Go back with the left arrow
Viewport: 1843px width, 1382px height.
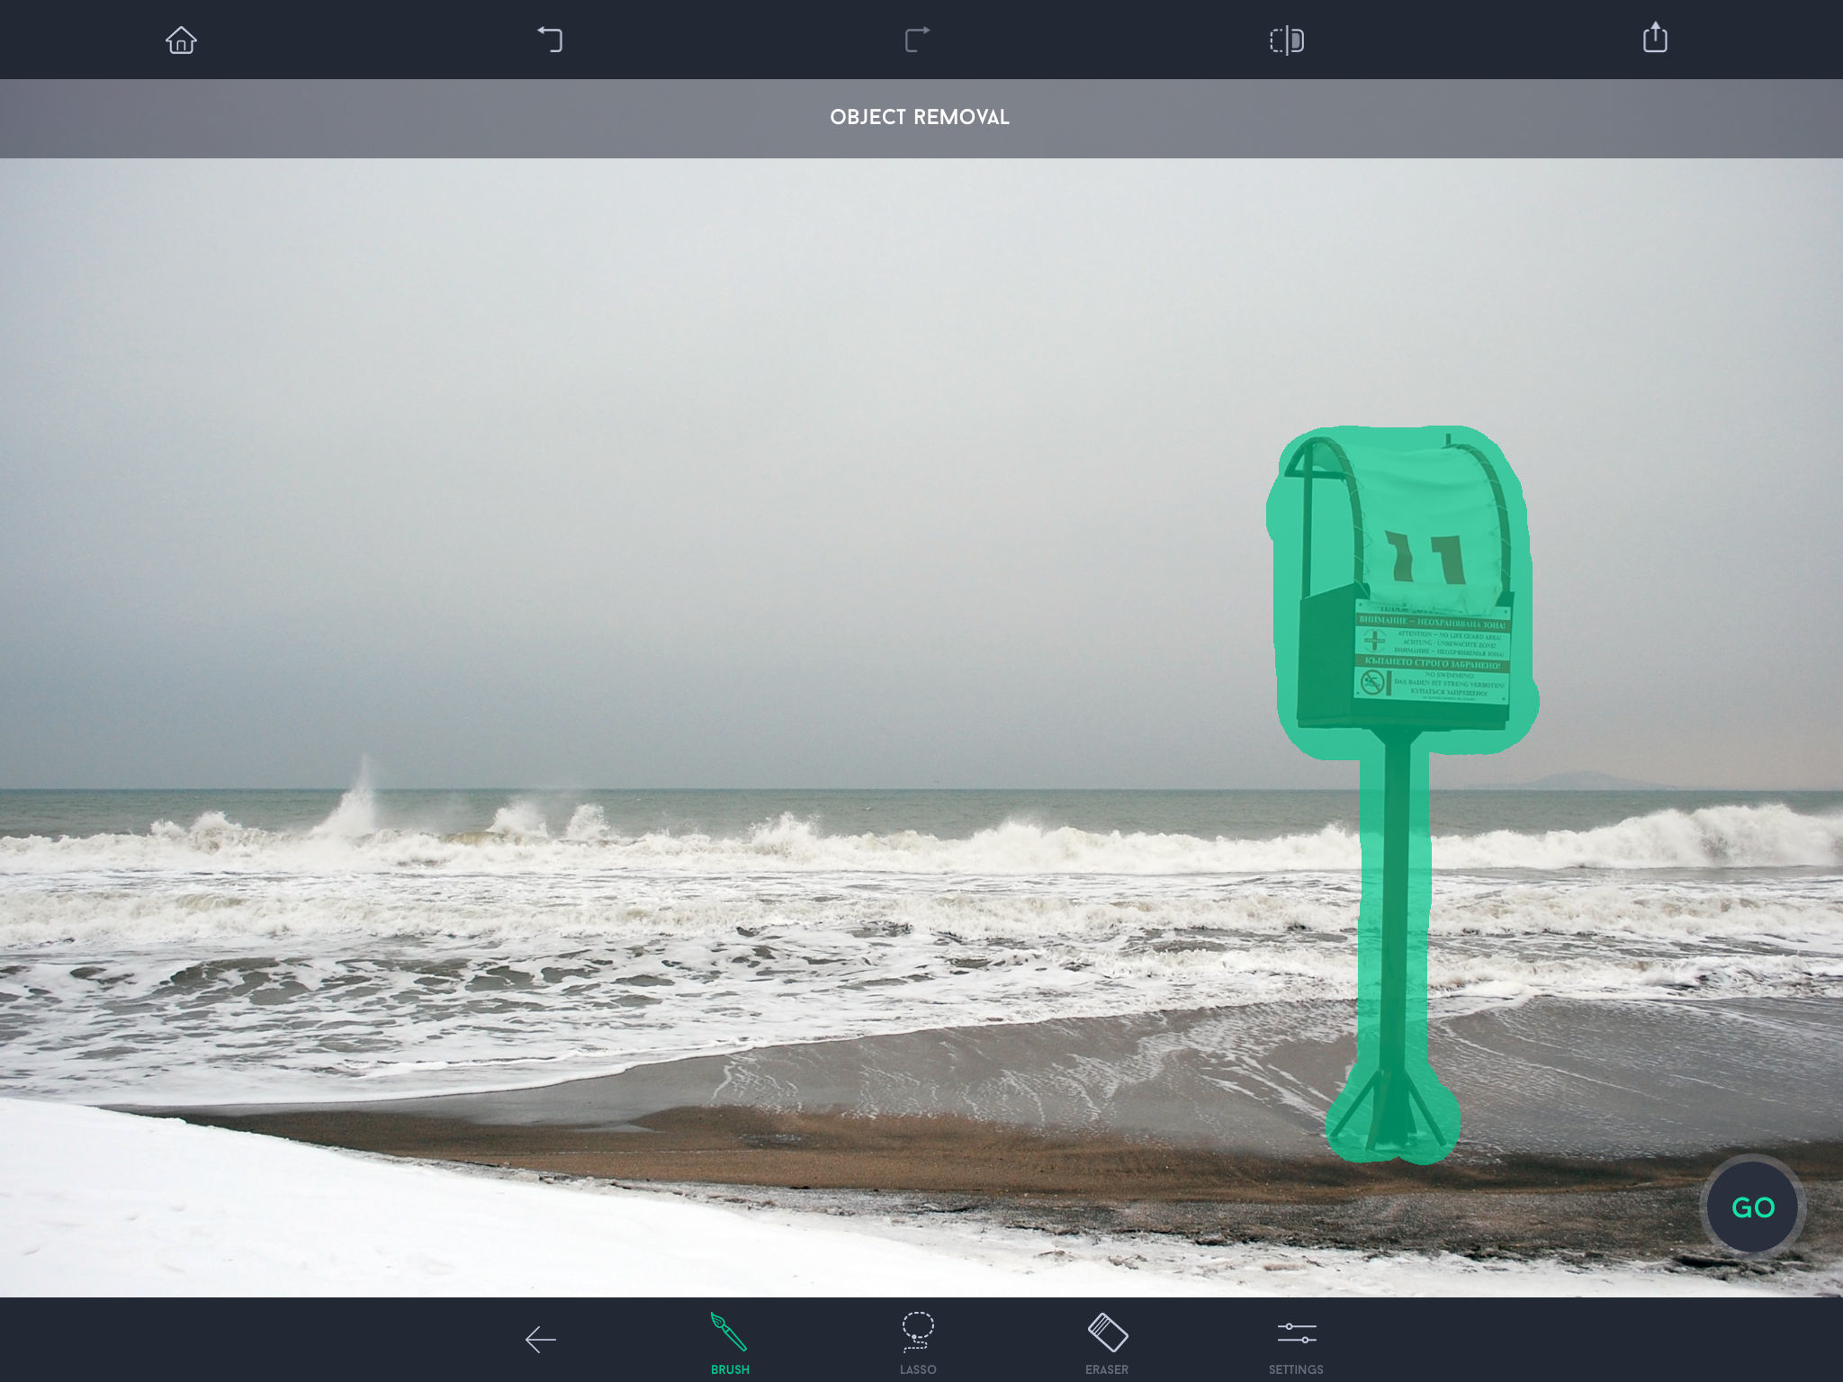click(x=541, y=1340)
